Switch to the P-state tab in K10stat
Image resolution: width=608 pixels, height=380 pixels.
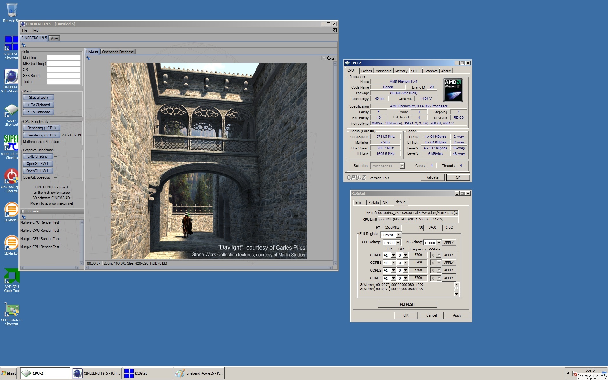point(373,203)
